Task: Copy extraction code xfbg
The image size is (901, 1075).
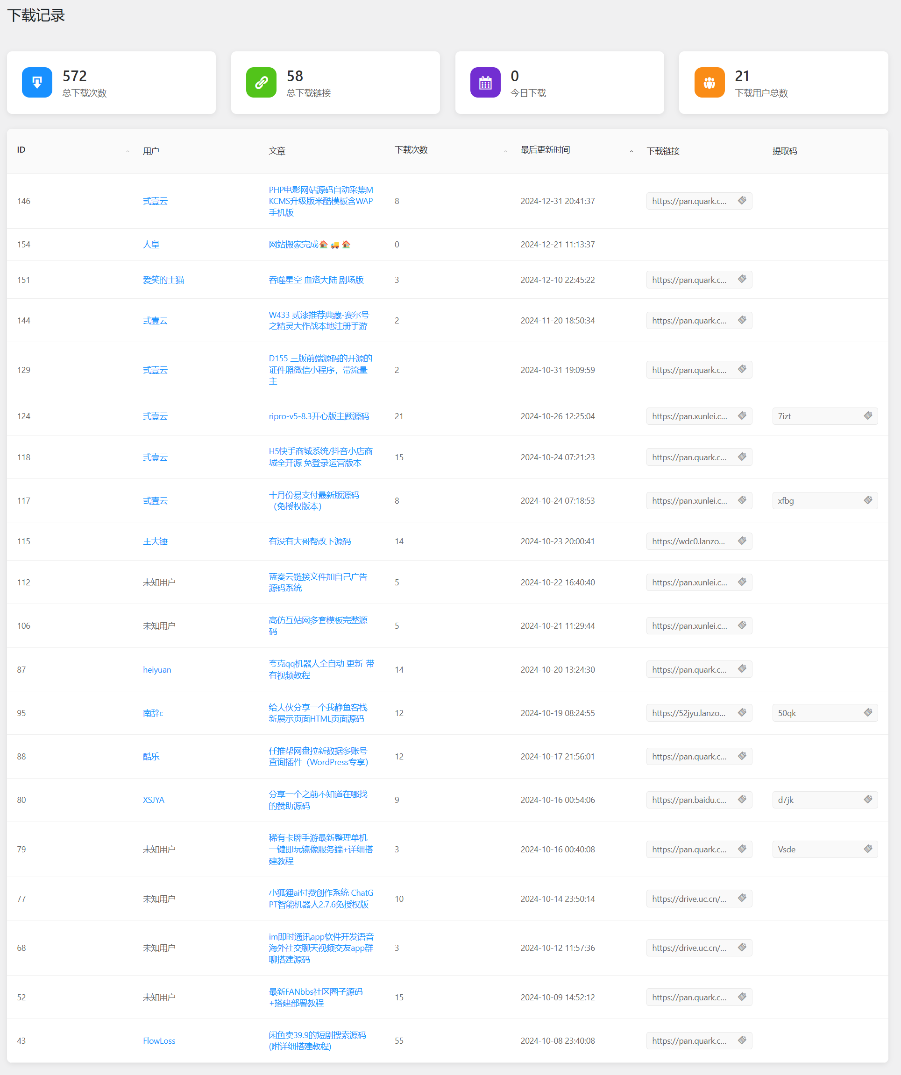Action: (x=868, y=500)
